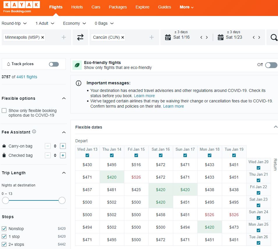Screen dimensions: 278x249
Task: Open More menu in header
Action: (187, 7)
